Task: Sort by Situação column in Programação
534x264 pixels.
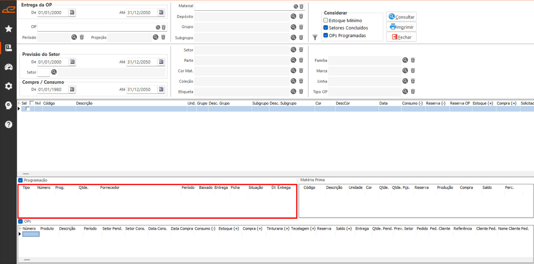Action: pos(256,187)
